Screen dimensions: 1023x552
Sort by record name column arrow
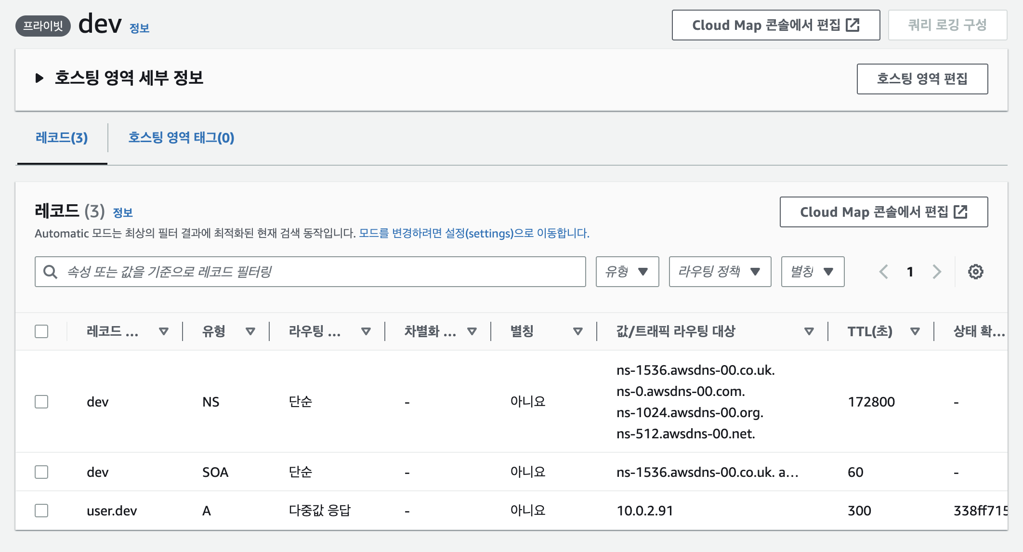(164, 331)
